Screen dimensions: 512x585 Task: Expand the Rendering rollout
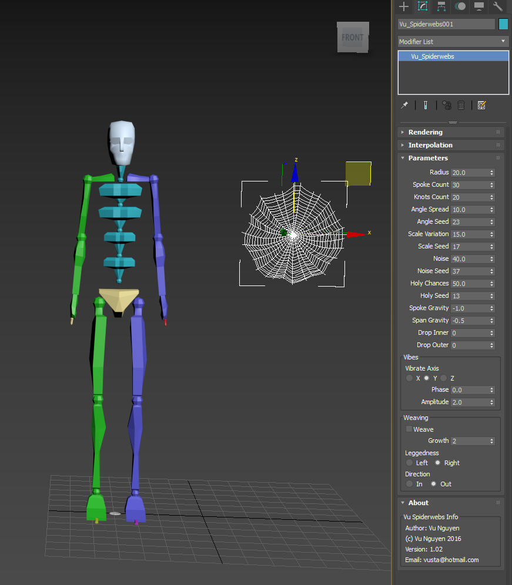(425, 132)
